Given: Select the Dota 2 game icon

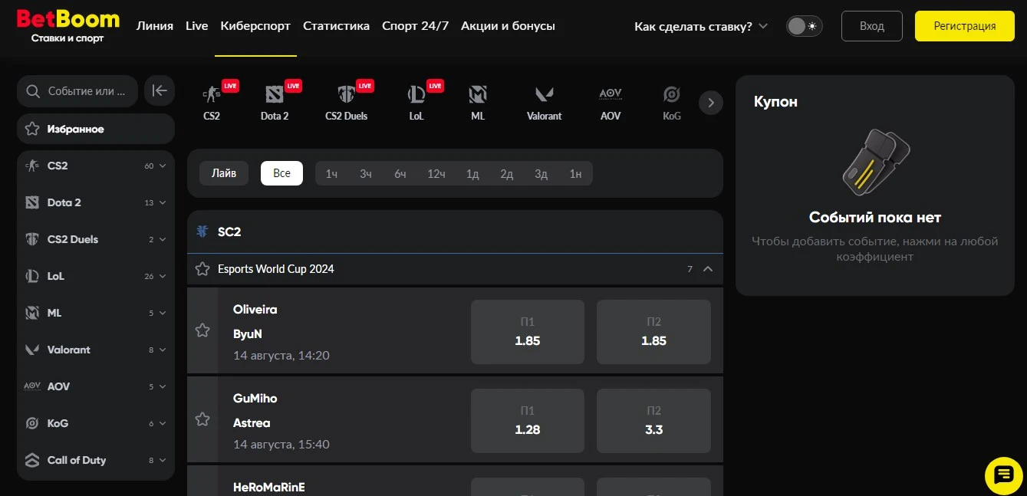Looking at the screenshot, I should [274, 101].
